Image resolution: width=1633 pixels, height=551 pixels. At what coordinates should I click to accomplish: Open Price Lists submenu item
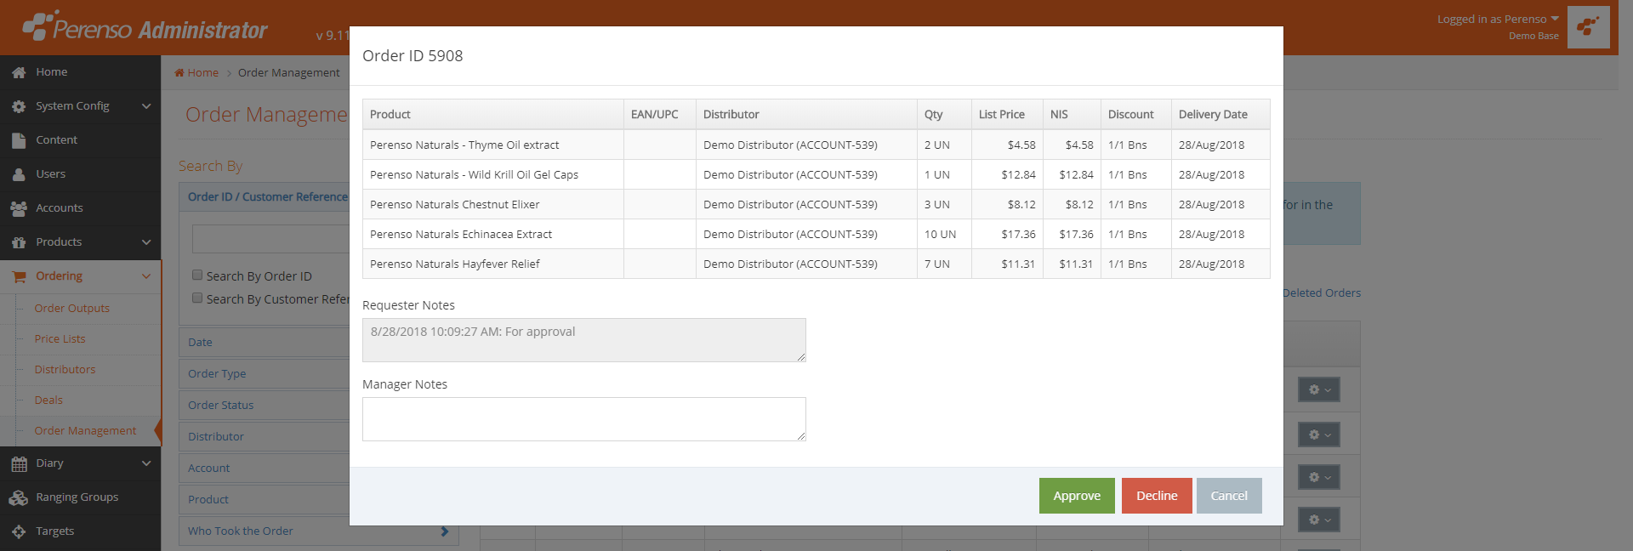pos(60,339)
